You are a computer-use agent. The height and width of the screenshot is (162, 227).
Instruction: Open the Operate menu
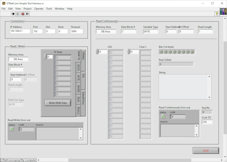point(39,9)
